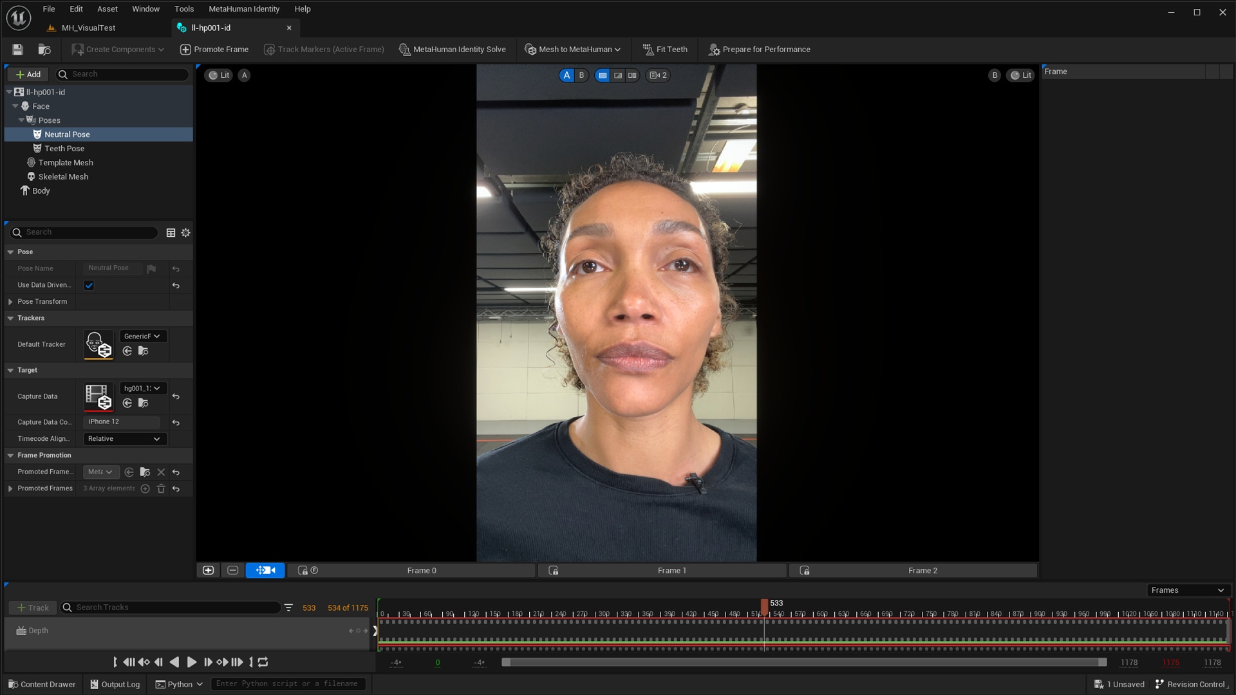Click the Fit Teeth tool
Screen dimensions: 1236x695
pyautogui.click(x=665, y=50)
